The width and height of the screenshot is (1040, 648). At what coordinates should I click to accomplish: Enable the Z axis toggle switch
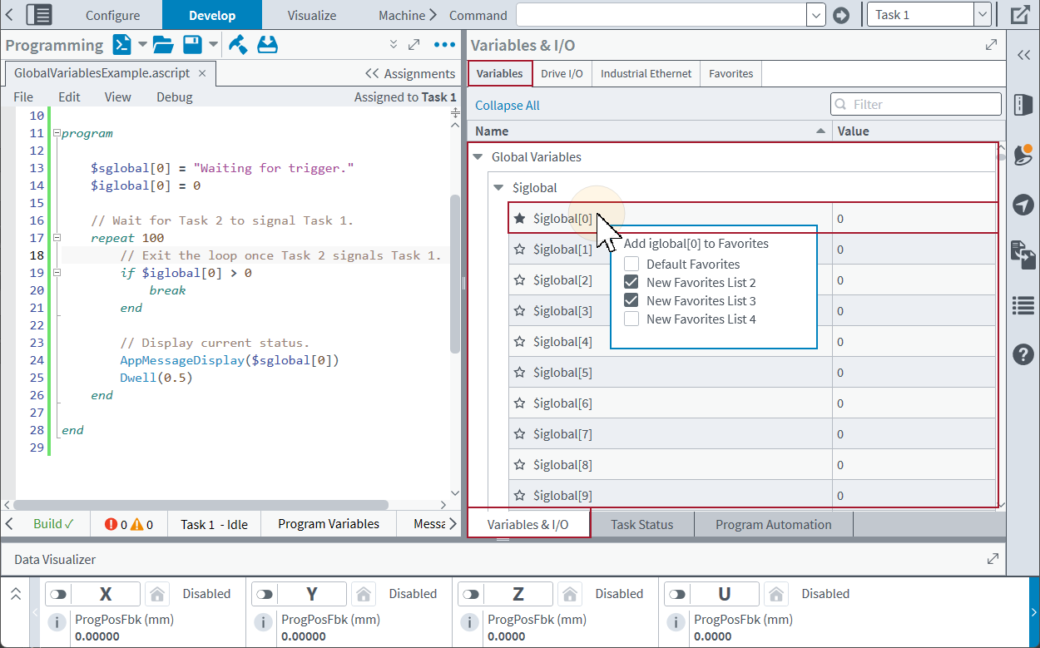pyautogui.click(x=471, y=594)
